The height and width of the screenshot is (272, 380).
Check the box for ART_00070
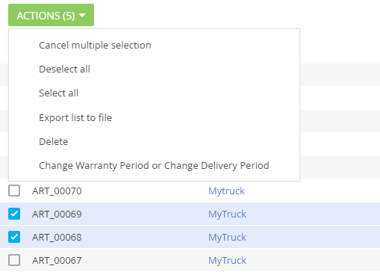pyautogui.click(x=14, y=191)
